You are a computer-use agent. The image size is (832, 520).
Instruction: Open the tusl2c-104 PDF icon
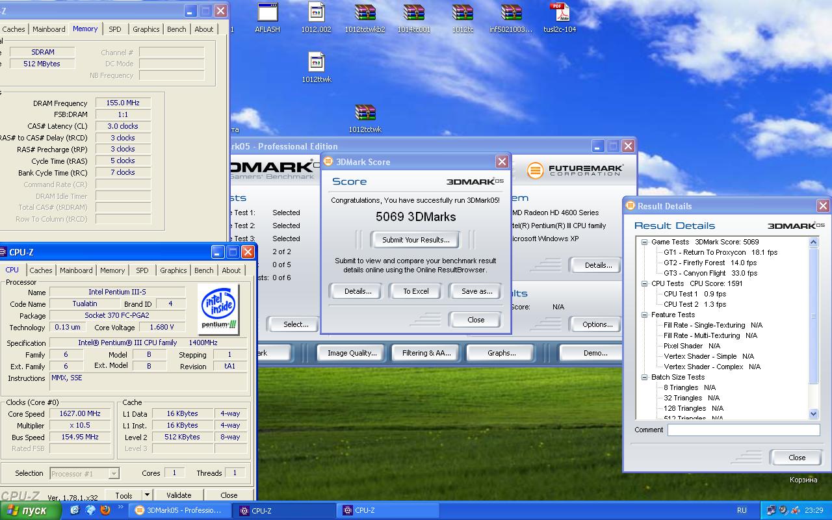pyautogui.click(x=560, y=18)
